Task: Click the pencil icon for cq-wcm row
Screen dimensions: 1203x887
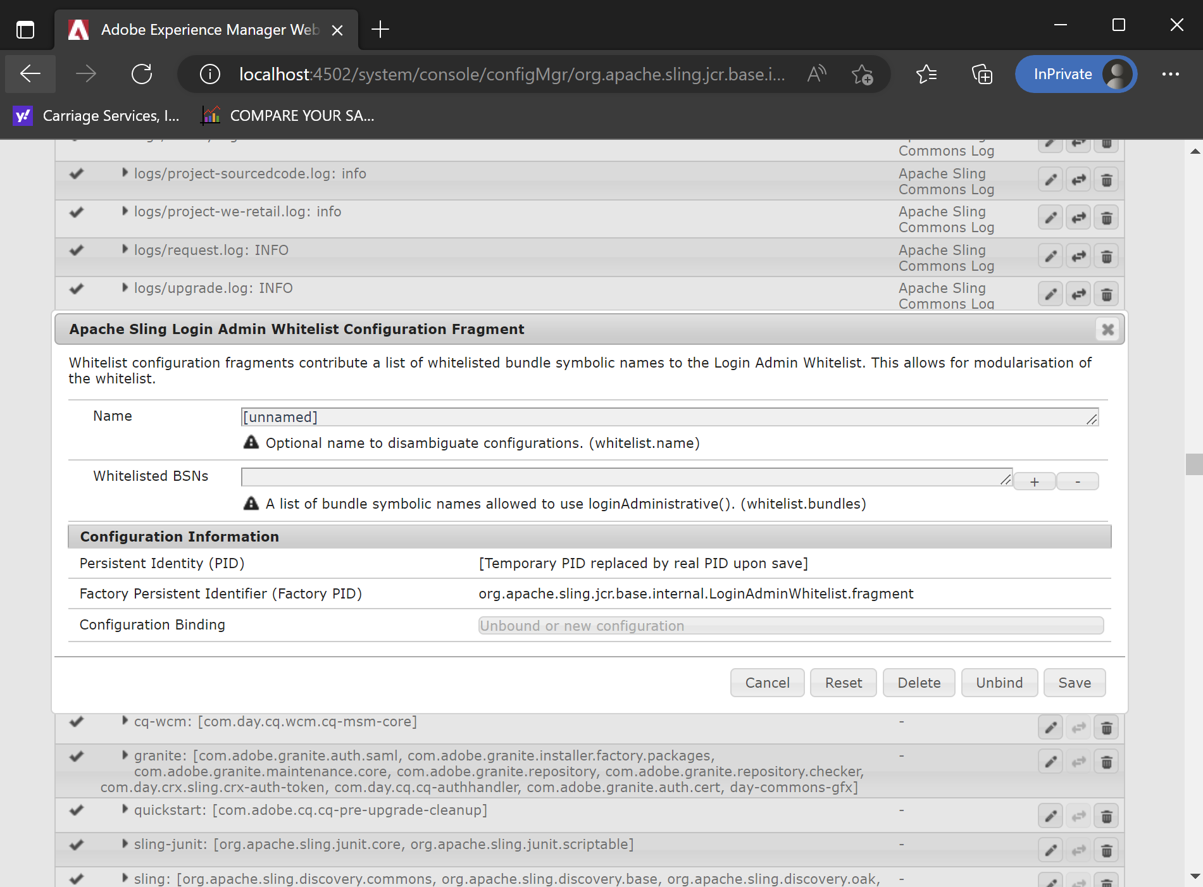Action: (x=1050, y=728)
